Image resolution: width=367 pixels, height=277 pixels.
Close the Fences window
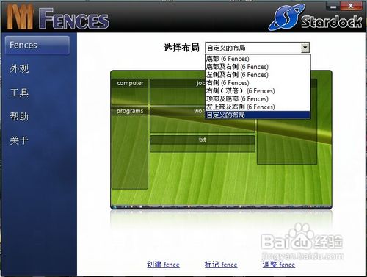point(351,6)
